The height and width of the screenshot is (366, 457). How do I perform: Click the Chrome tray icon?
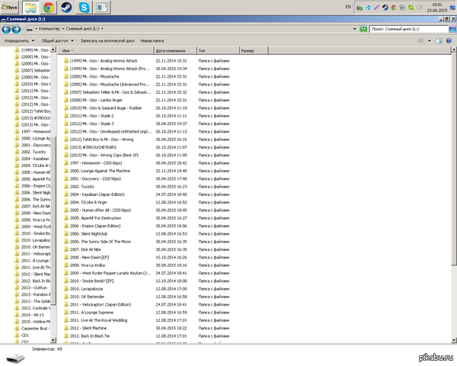394,8
